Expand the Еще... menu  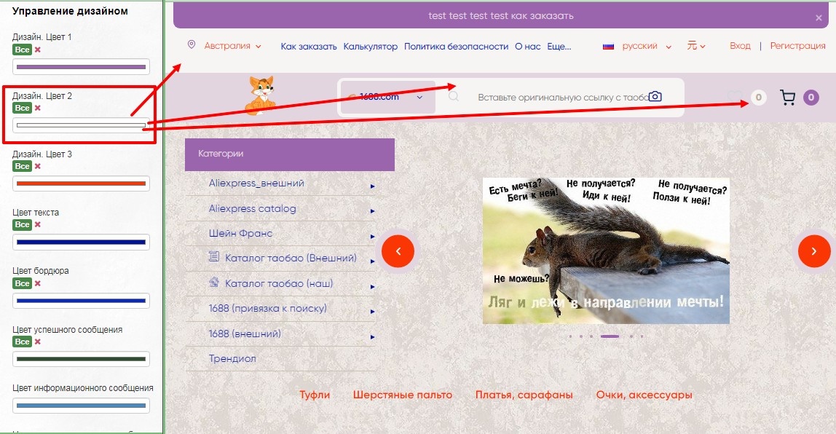(x=559, y=47)
